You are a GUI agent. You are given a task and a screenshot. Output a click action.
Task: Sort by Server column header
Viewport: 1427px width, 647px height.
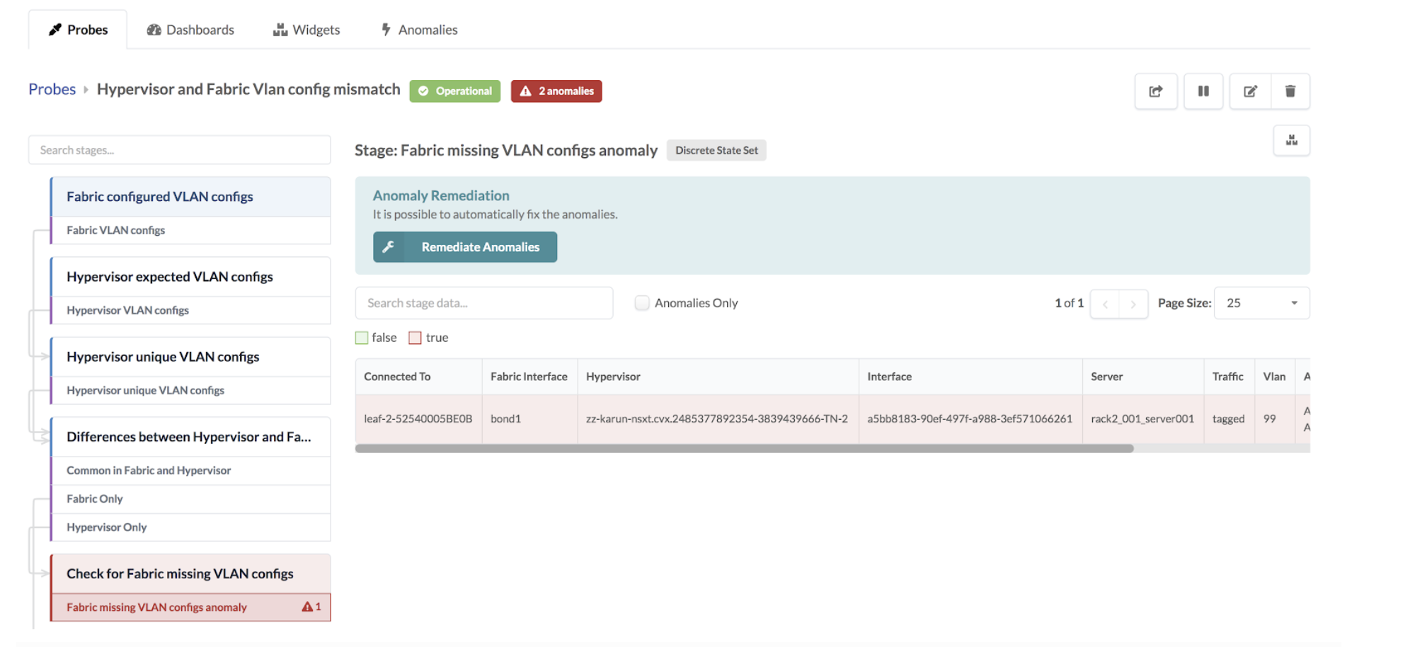1143,377
